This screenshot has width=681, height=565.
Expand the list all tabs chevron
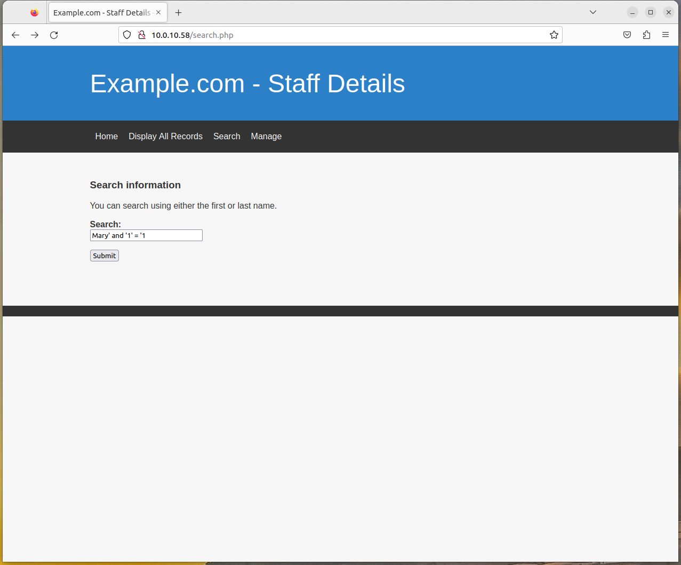593,12
